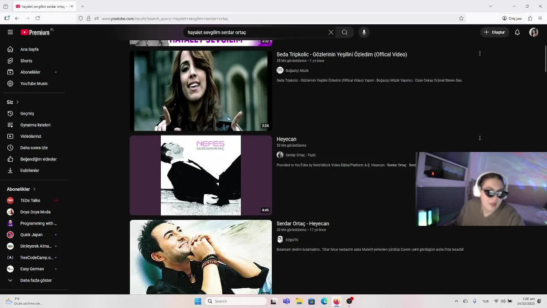Image resolution: width=547 pixels, height=308 pixels.
Task: Go to YouTube Premium home logo
Action: (36, 32)
